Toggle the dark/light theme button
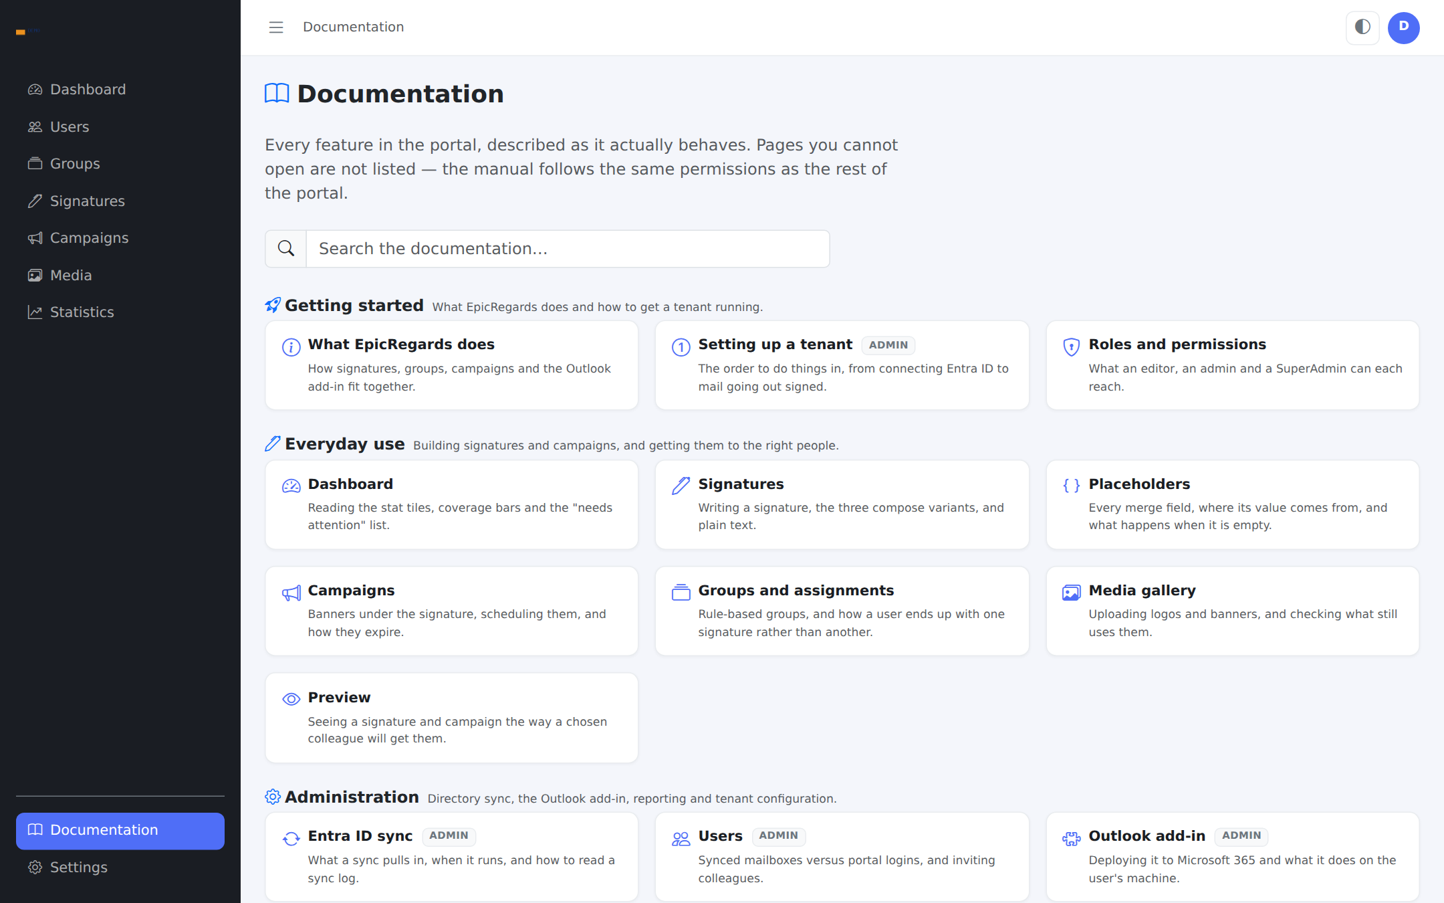The image size is (1444, 903). pos(1362,27)
